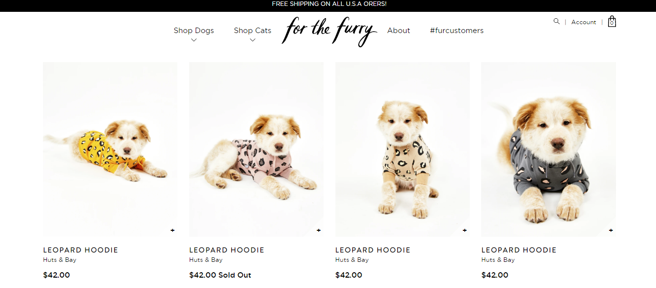
Task: Click plus icon on beige leopard hoodie
Action: [x=465, y=230]
